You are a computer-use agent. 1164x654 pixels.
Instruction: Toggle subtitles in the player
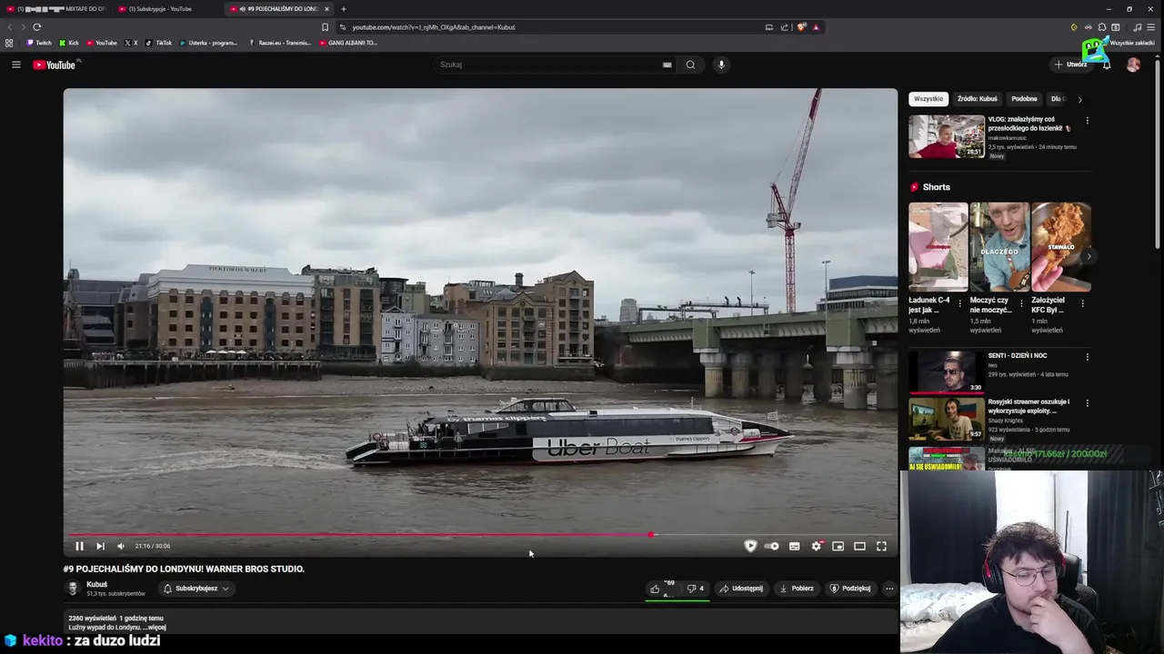coord(794,546)
